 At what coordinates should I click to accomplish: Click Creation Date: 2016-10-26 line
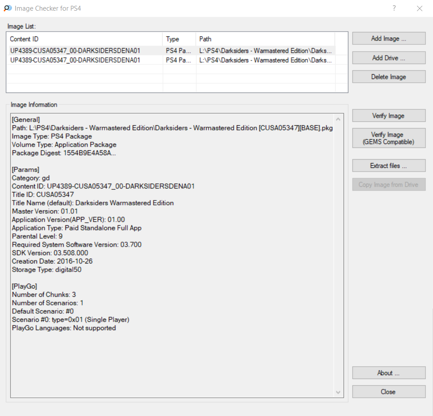tap(52, 261)
